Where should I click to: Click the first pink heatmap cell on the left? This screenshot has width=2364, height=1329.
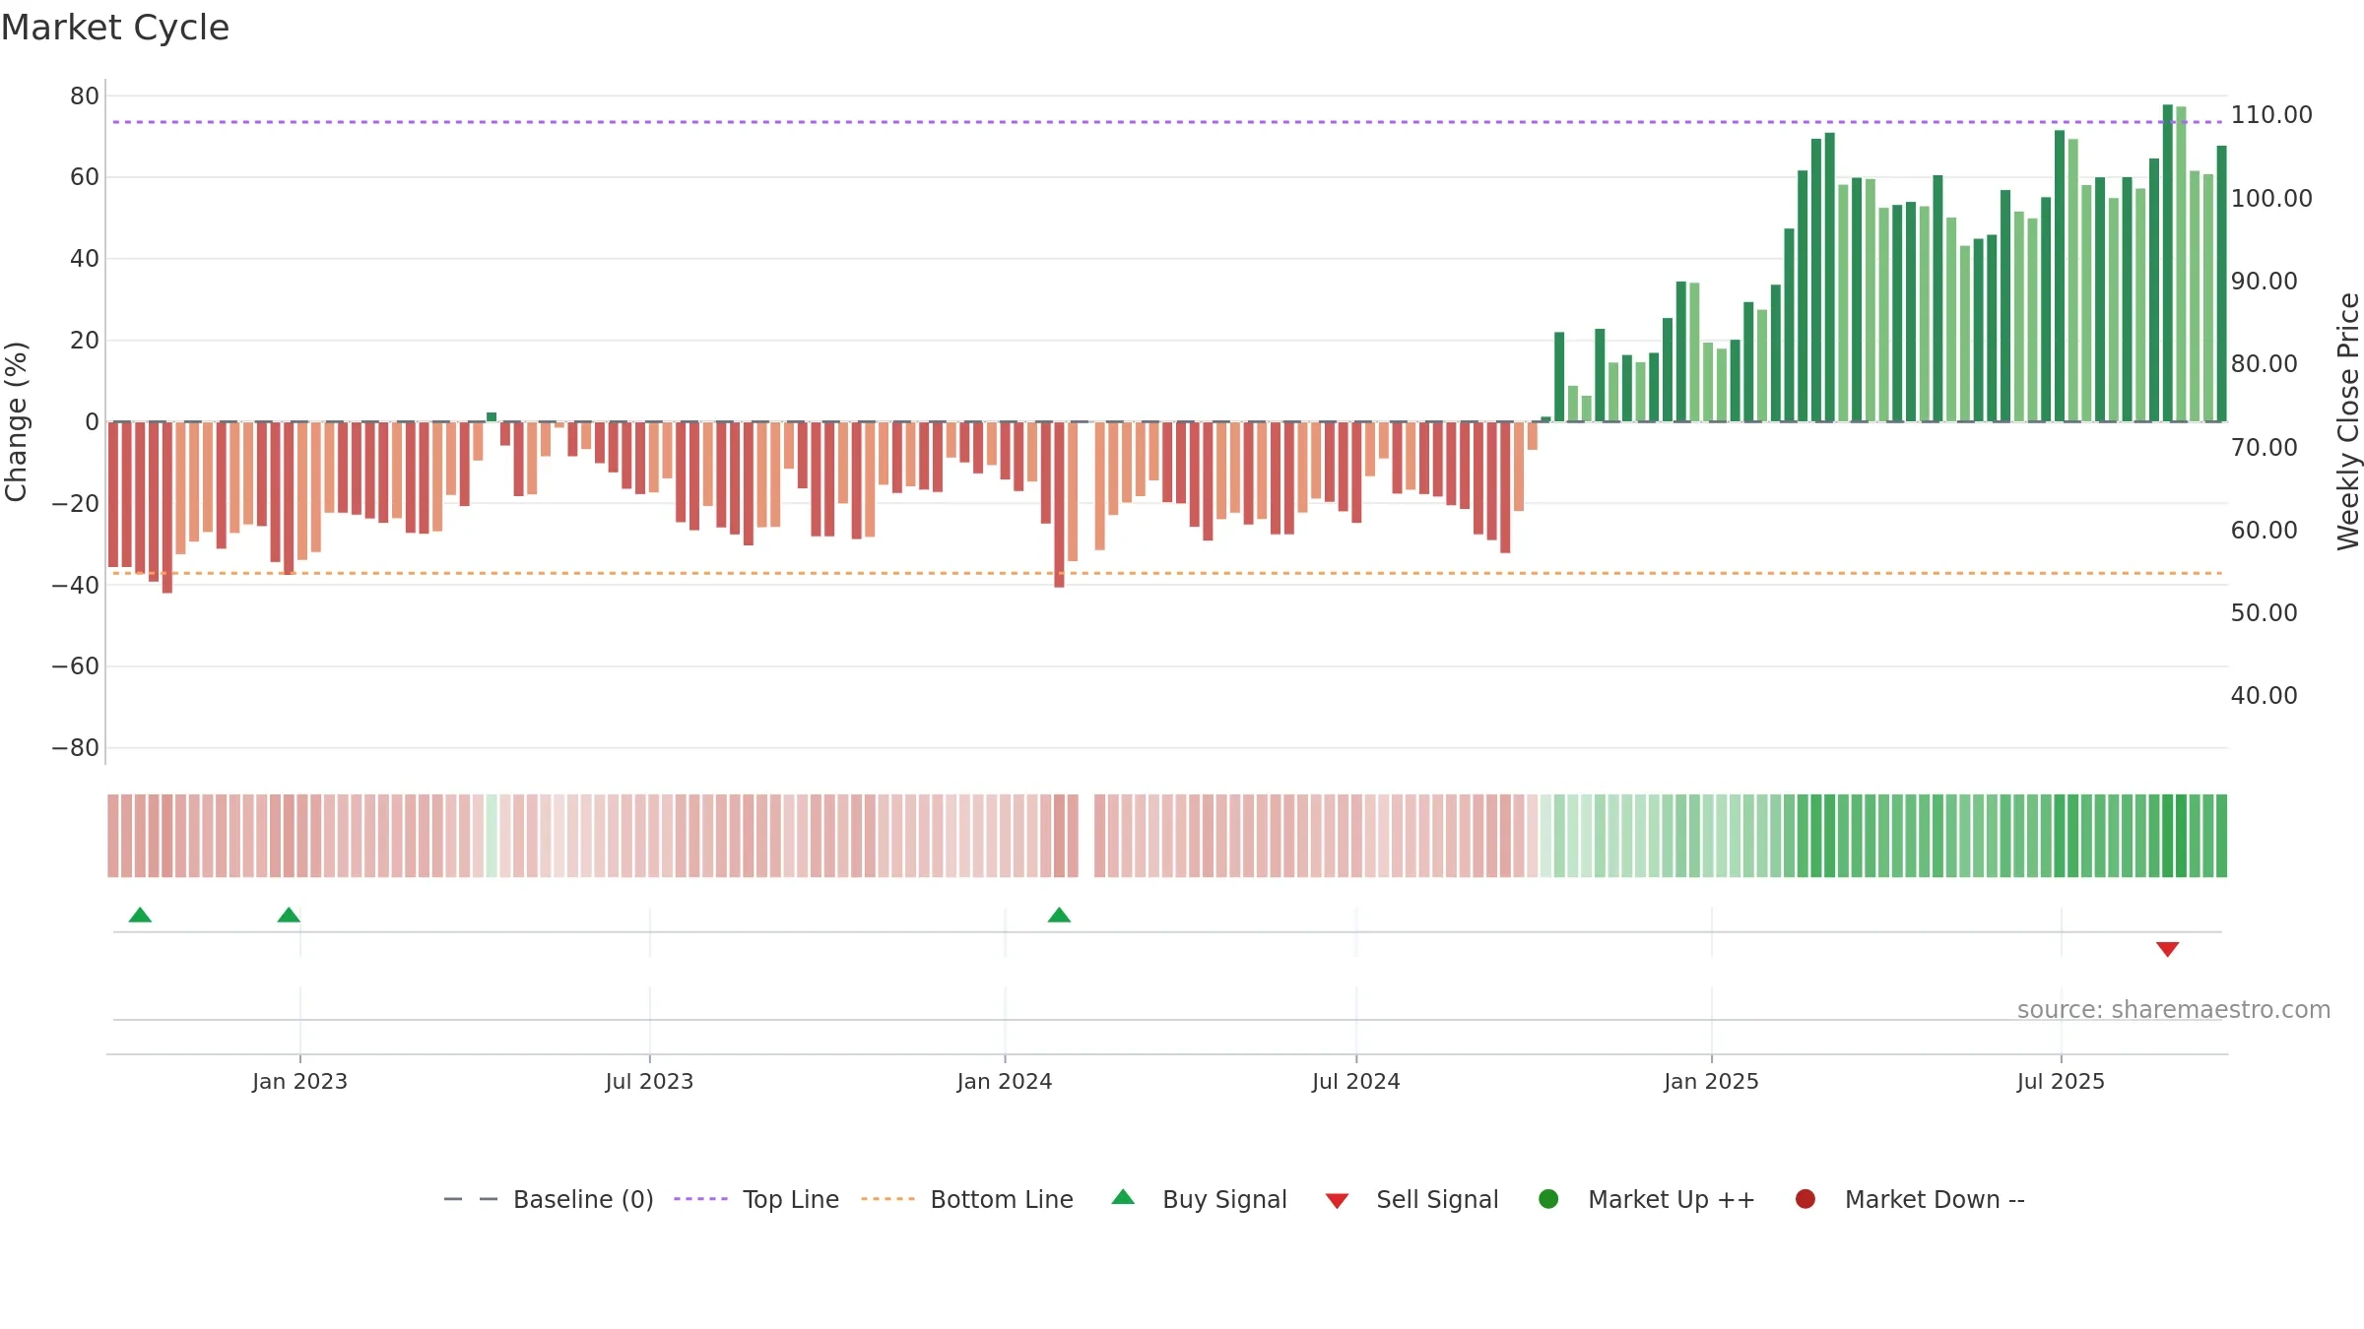pyautogui.click(x=113, y=836)
